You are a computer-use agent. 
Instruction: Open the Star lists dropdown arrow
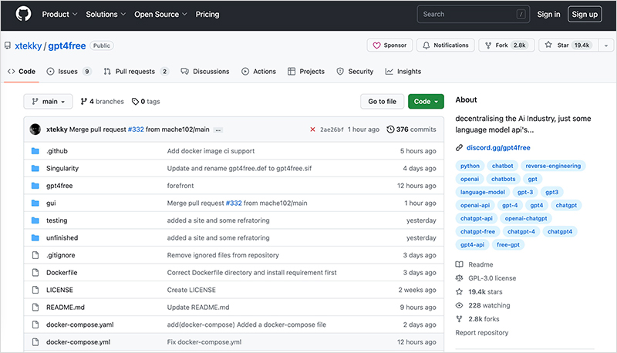pos(606,45)
